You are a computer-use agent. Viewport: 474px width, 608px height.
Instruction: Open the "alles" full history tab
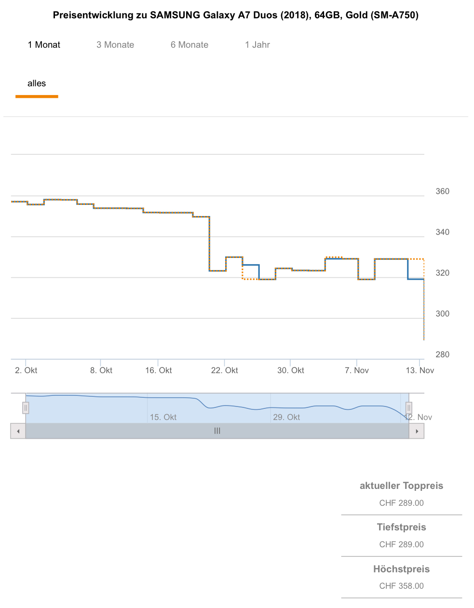37,83
